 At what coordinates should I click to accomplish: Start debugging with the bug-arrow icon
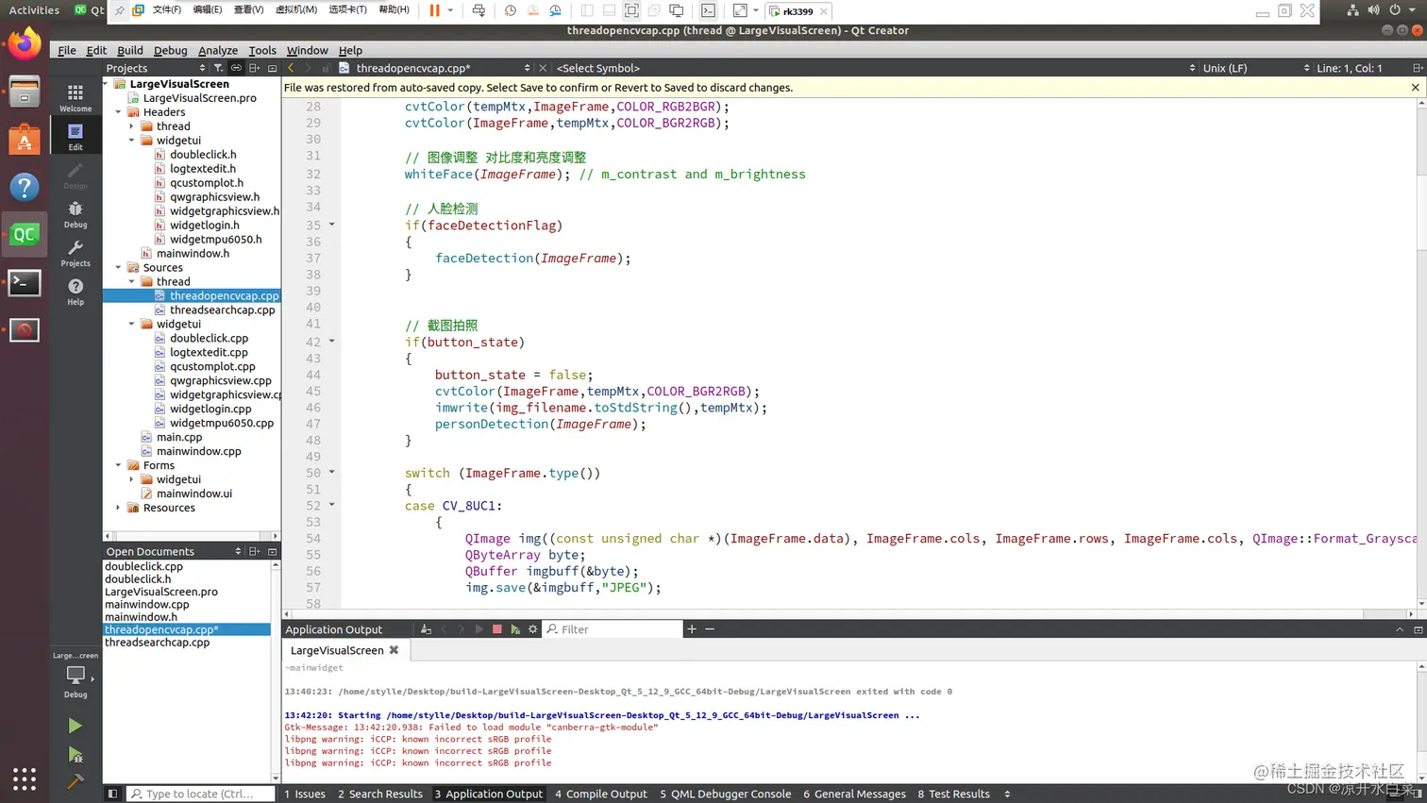(x=75, y=754)
